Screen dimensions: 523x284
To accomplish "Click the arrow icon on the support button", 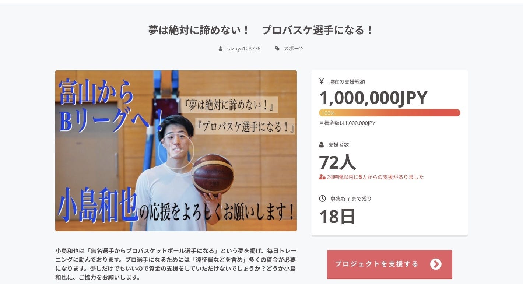I will pos(436,264).
